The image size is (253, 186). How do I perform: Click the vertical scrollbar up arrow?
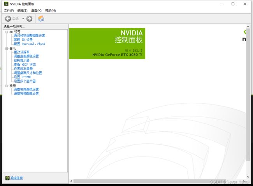tap(248, 26)
